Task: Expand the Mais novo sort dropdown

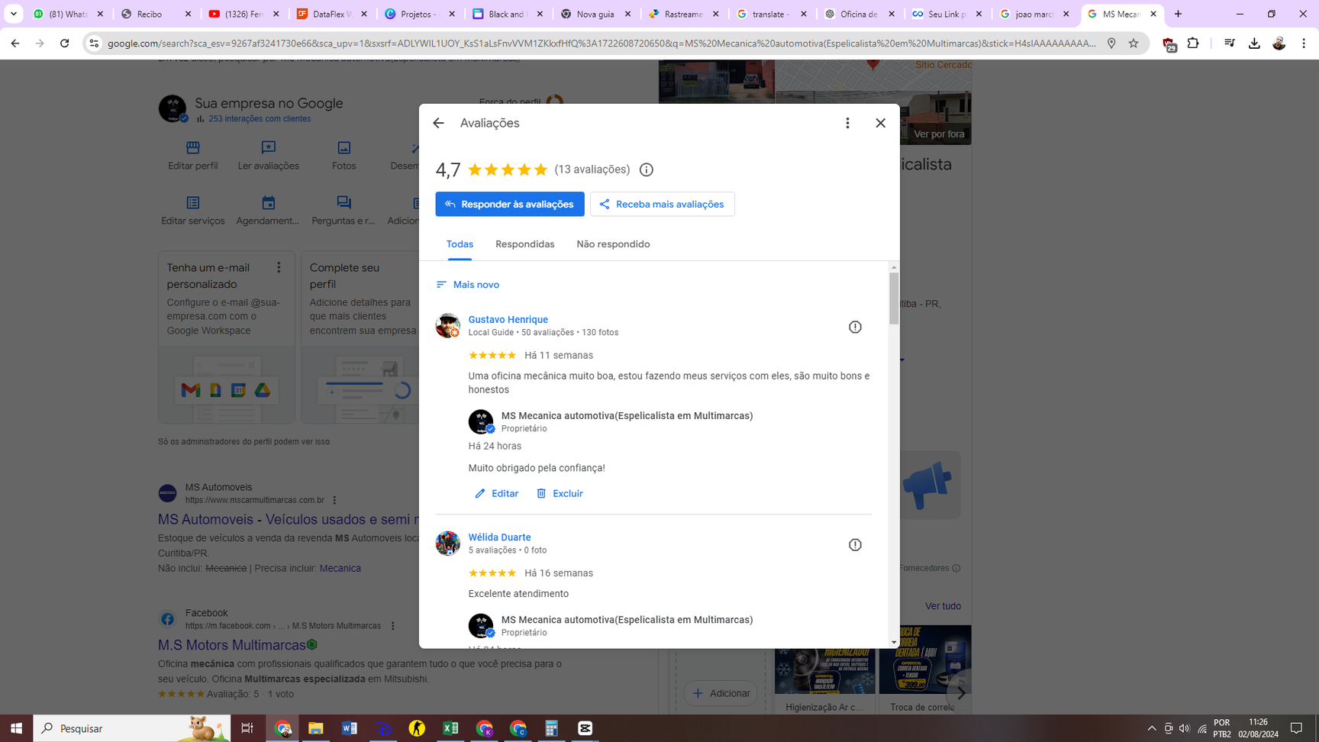Action: pyautogui.click(x=467, y=285)
